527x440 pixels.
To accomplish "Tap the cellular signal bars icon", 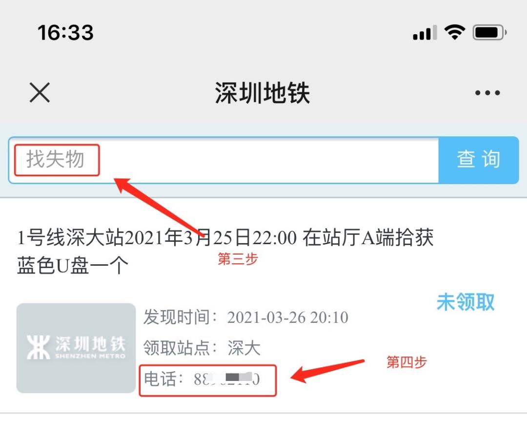I will click(425, 33).
